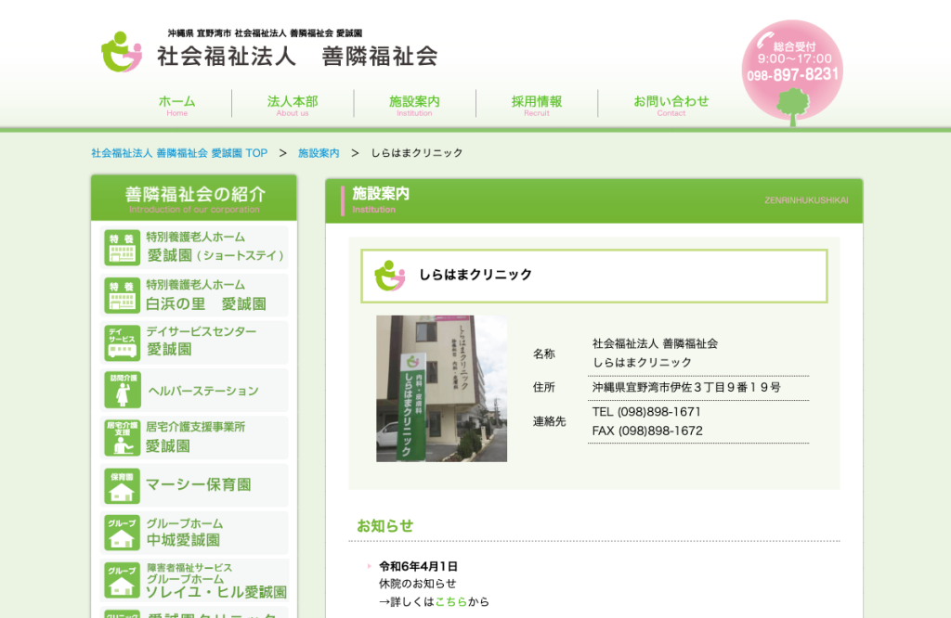Click the 休院のお知らせ news text
Viewport: 951px width, 618px height.
(417, 584)
